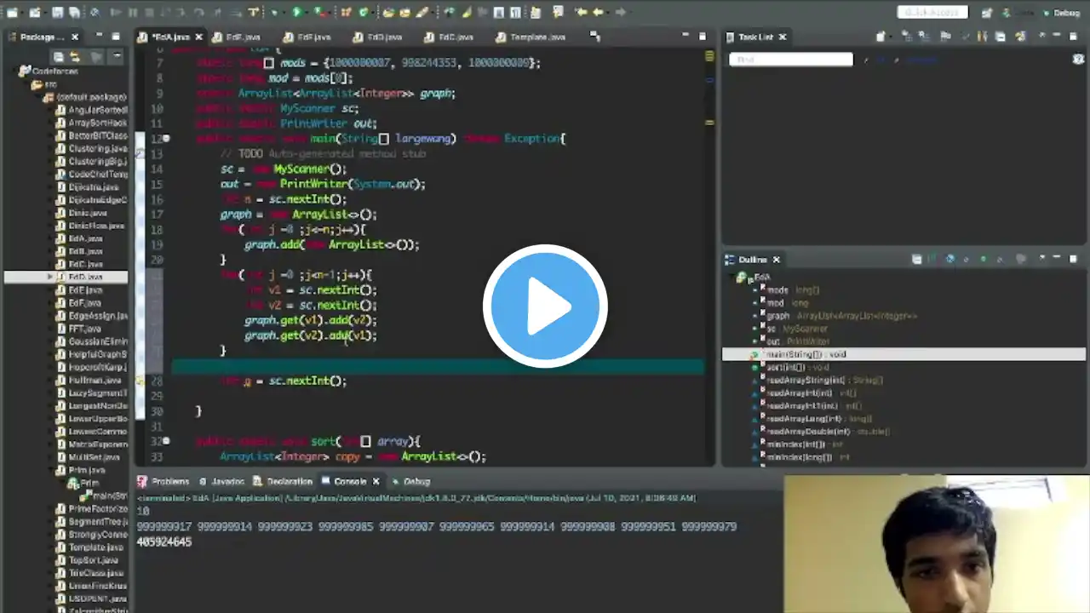Switch to the Template.java editor tab
1090x613 pixels.
pos(532,37)
